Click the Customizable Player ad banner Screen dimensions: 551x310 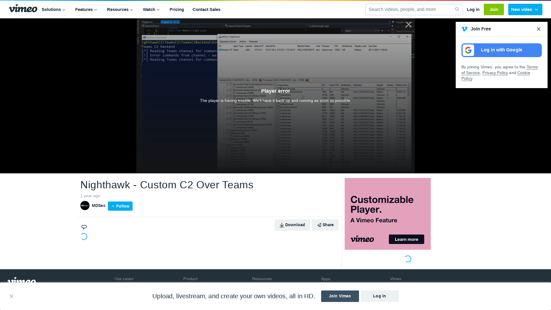388,214
